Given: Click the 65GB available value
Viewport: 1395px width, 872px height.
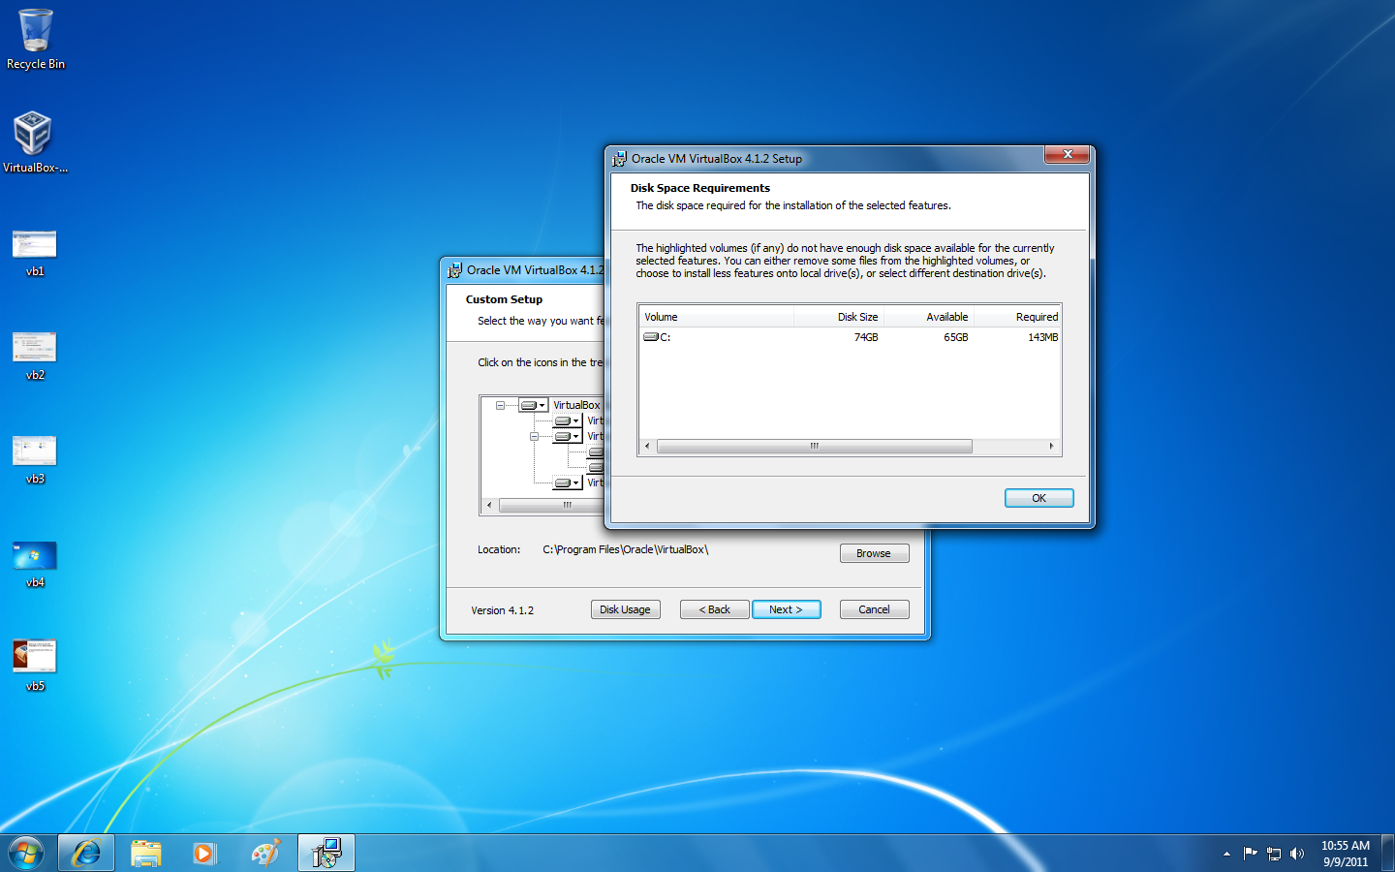Looking at the screenshot, I should click(x=956, y=337).
